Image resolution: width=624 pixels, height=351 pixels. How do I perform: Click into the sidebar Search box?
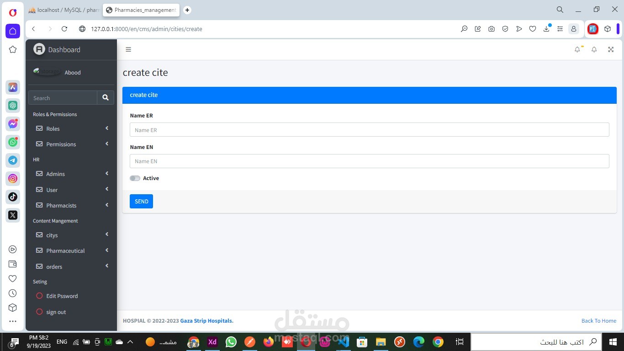click(63, 98)
